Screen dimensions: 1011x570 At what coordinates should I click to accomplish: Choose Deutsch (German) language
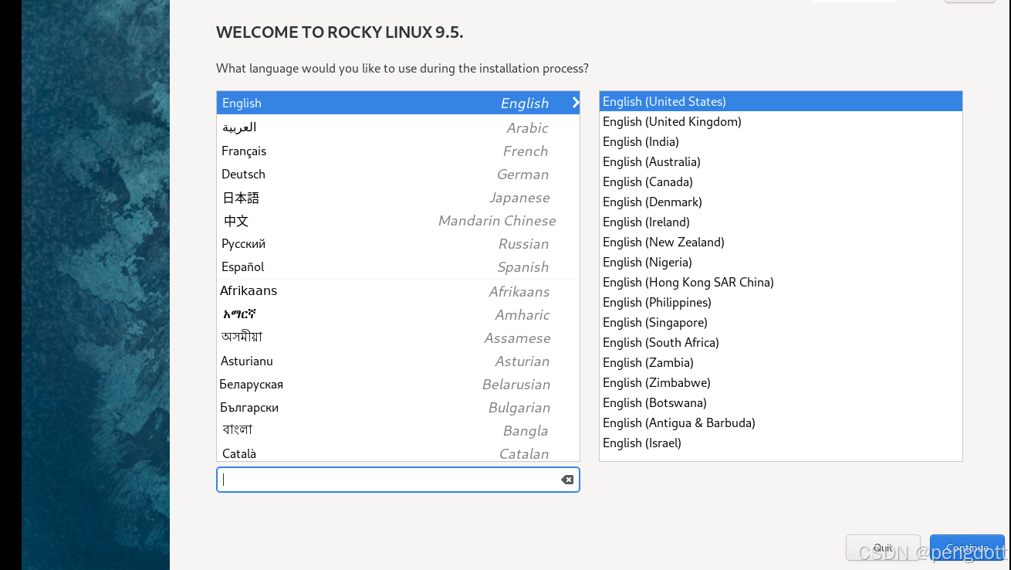coord(398,174)
